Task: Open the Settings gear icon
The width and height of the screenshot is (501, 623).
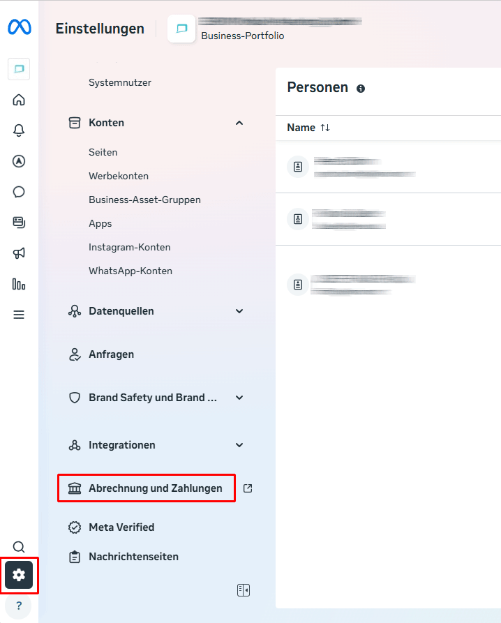Action: click(x=19, y=575)
